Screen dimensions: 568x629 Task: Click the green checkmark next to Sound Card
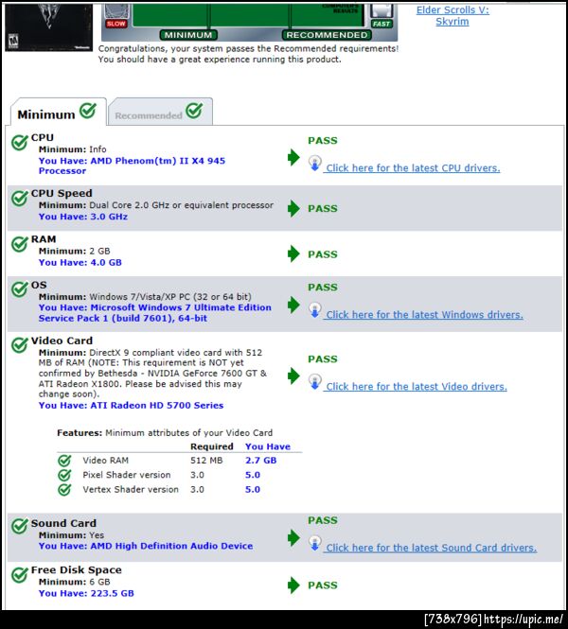(20, 526)
